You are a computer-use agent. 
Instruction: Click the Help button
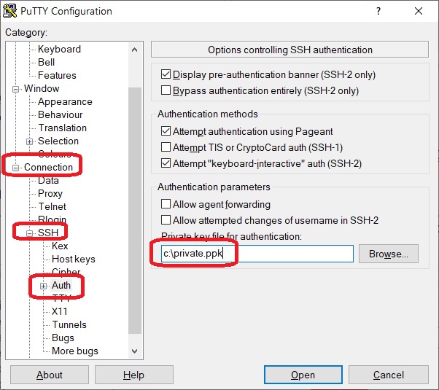click(134, 375)
